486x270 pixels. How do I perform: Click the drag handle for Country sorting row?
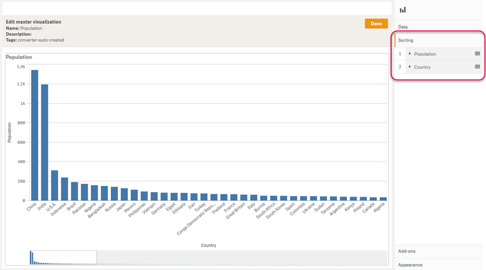[x=477, y=67]
